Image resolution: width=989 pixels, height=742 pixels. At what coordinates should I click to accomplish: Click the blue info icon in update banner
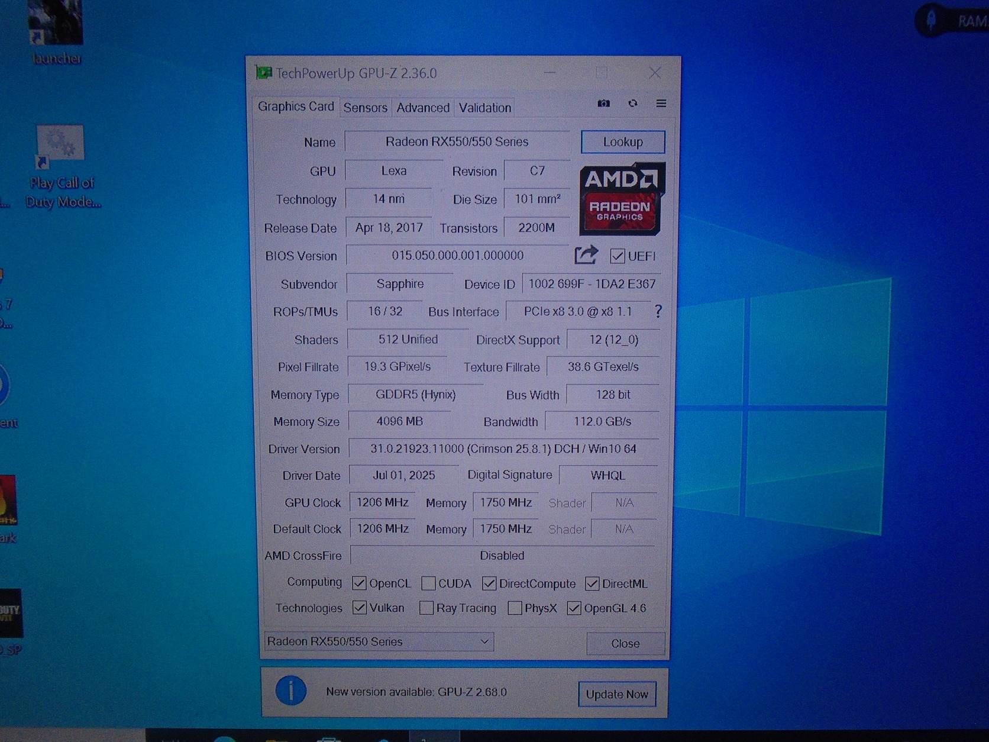click(291, 691)
